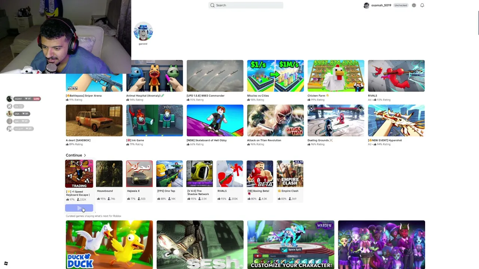The image size is (479, 269).
Task: Click the red LIVE badge
Action: [36, 99]
